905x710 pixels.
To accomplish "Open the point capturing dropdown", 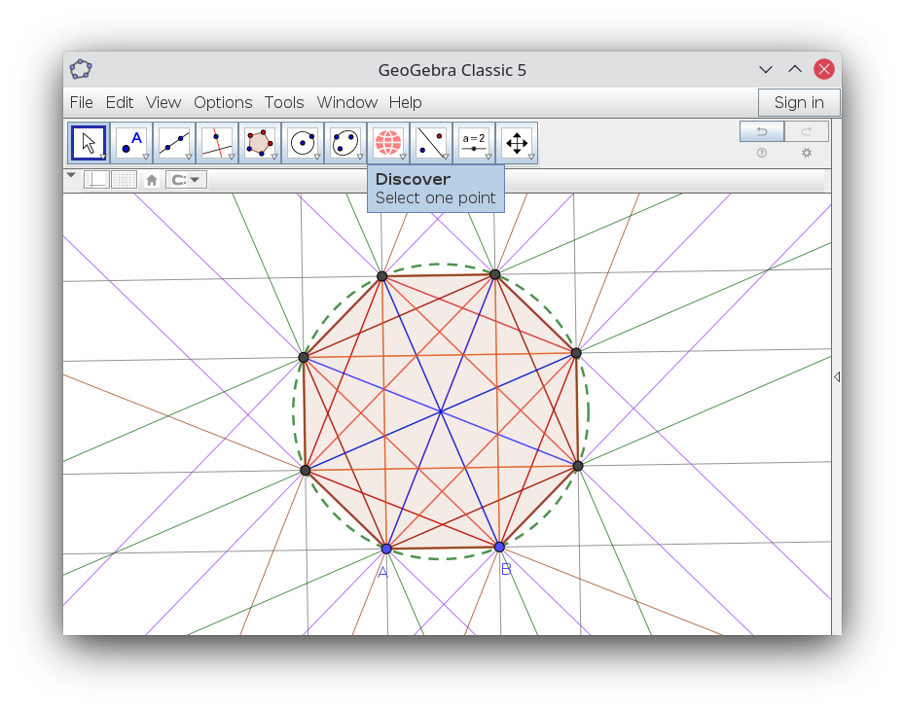I will 186,180.
